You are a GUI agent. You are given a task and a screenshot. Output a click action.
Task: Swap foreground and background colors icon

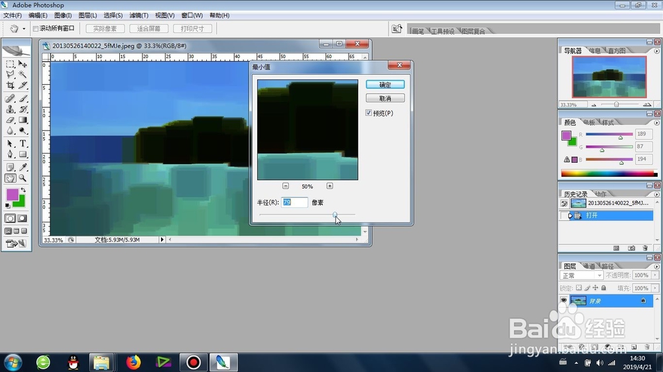[x=23, y=190]
